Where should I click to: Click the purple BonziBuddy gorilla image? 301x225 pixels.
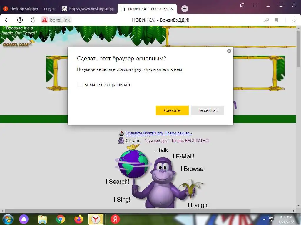163,183
